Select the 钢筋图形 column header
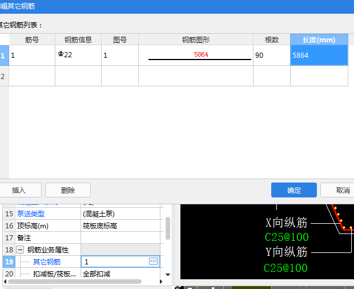Screen dimensions: 354x289 point(196,39)
